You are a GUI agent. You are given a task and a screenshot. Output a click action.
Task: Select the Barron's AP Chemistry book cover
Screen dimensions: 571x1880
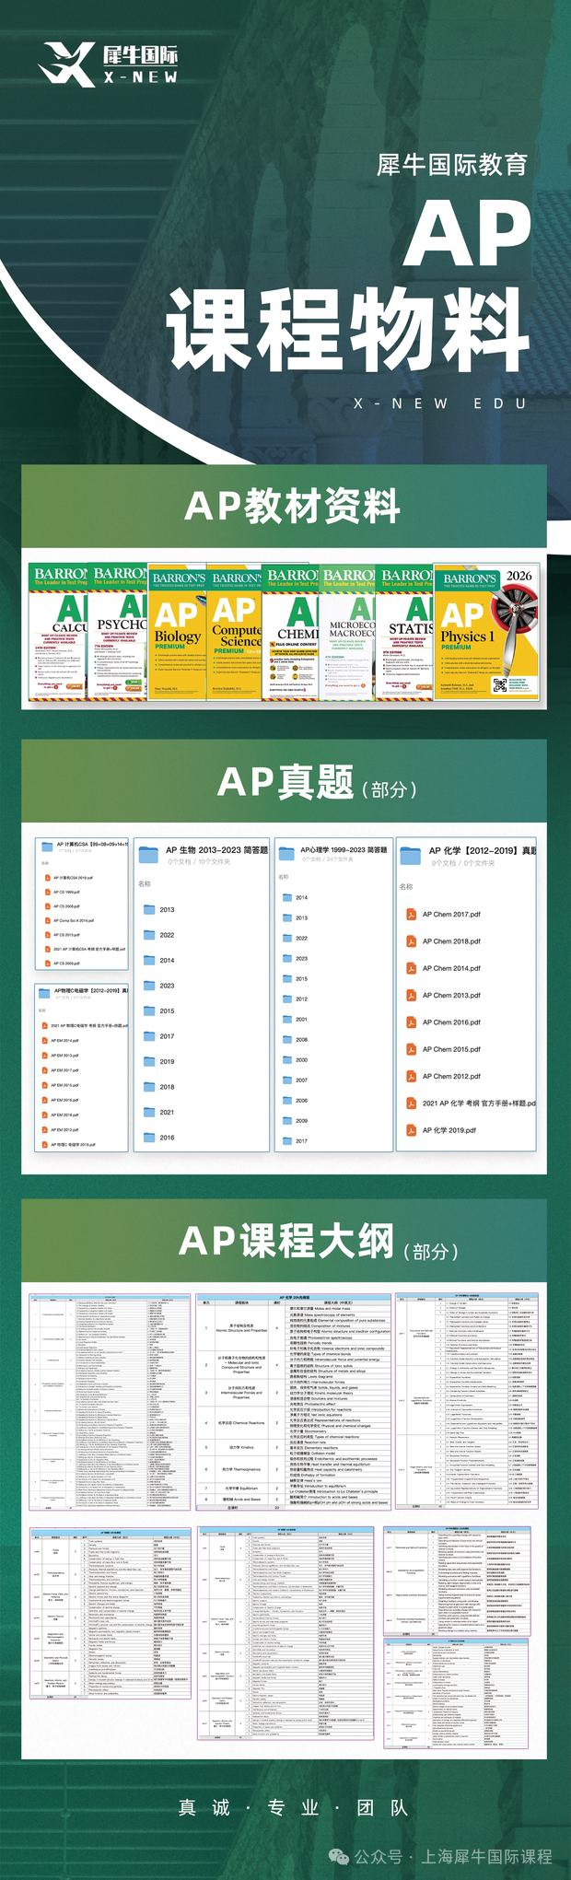pyautogui.click(x=291, y=632)
